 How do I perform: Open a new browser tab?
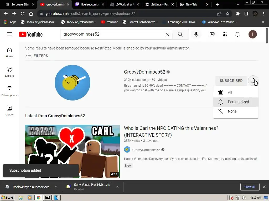217,4
